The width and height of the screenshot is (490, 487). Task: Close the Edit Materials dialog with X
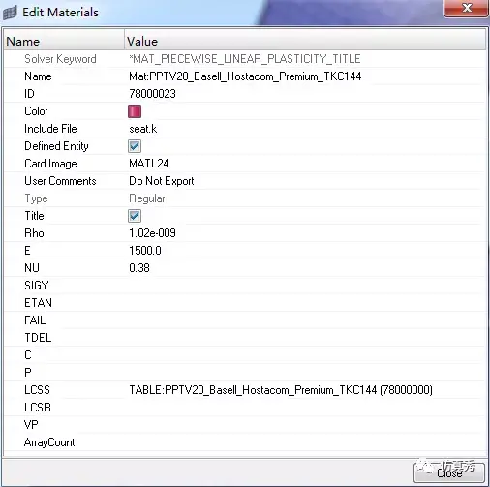click(466, 8)
